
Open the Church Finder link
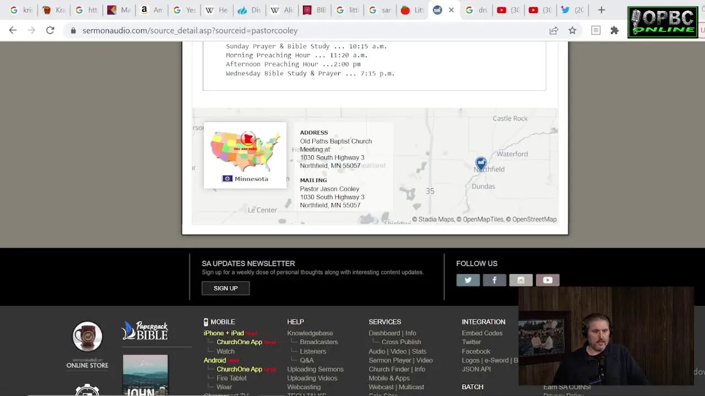tap(389, 370)
